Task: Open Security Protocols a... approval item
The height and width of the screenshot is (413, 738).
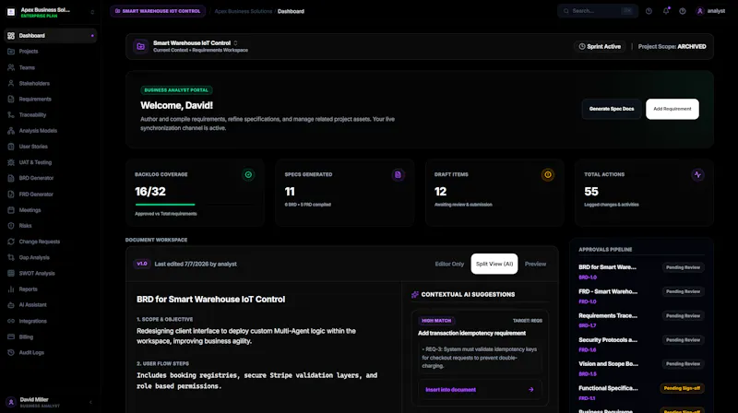Action: 641,344
